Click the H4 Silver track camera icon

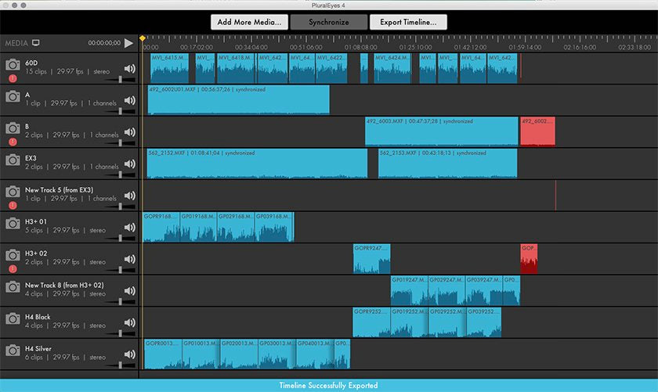pos(12,351)
